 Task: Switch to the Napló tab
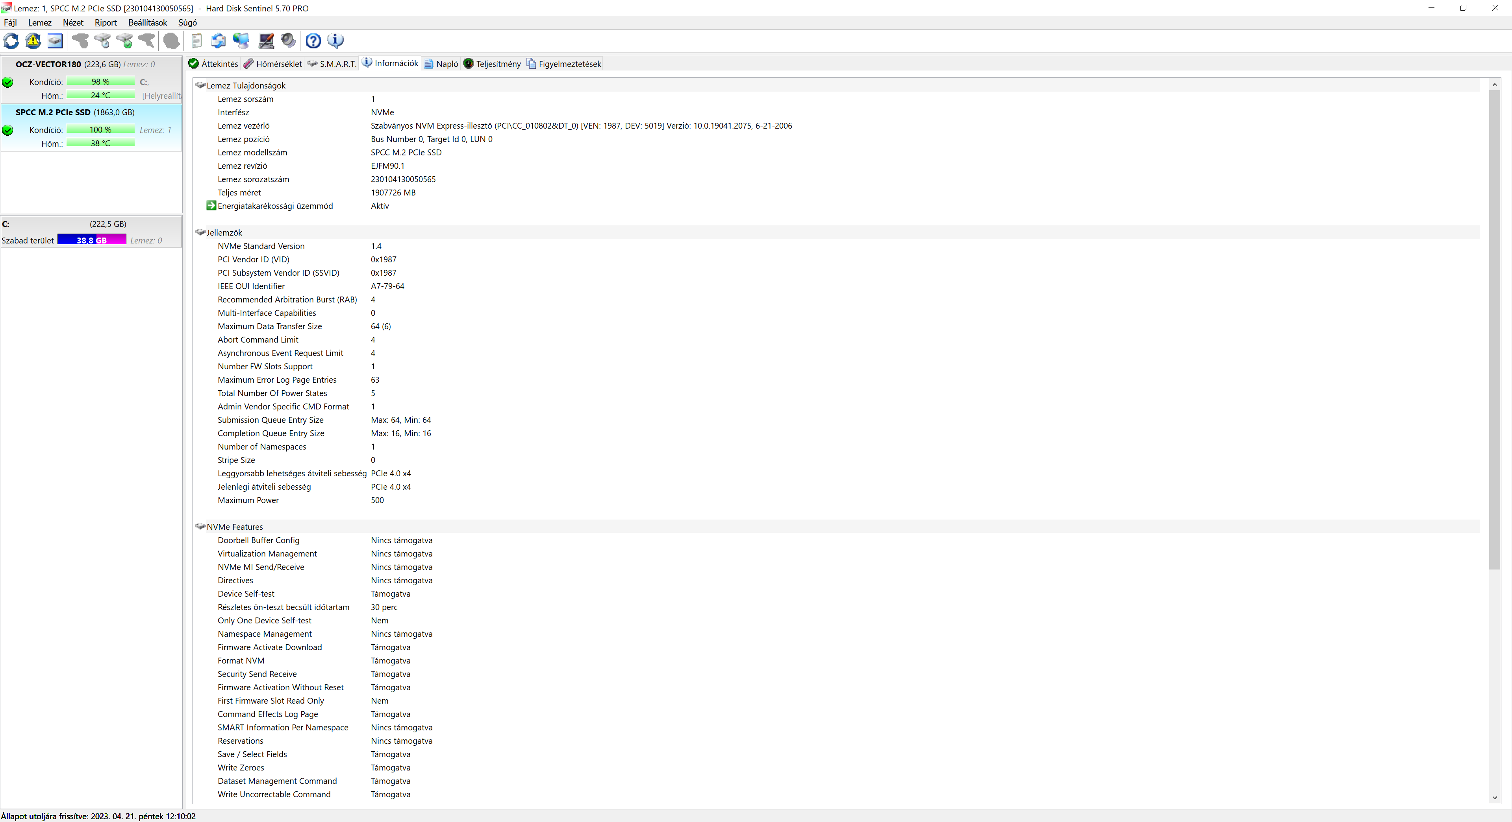point(441,63)
